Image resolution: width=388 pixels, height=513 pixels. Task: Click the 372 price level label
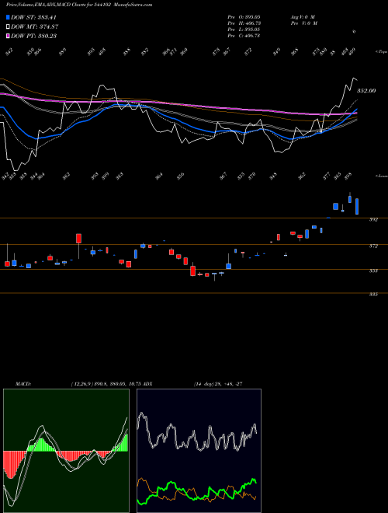tap(373, 246)
